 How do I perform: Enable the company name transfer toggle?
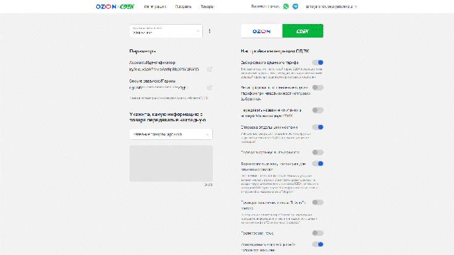(318, 110)
